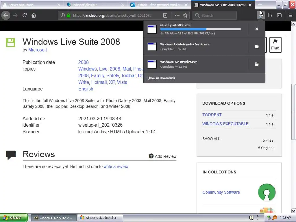Show site information icon in address bar
The height and width of the screenshot is (222, 296).
(x=63, y=16)
